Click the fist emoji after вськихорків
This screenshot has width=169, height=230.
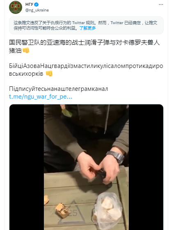click(49, 74)
